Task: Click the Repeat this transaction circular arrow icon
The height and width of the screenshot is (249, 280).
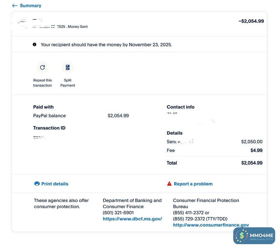Action: [x=42, y=67]
